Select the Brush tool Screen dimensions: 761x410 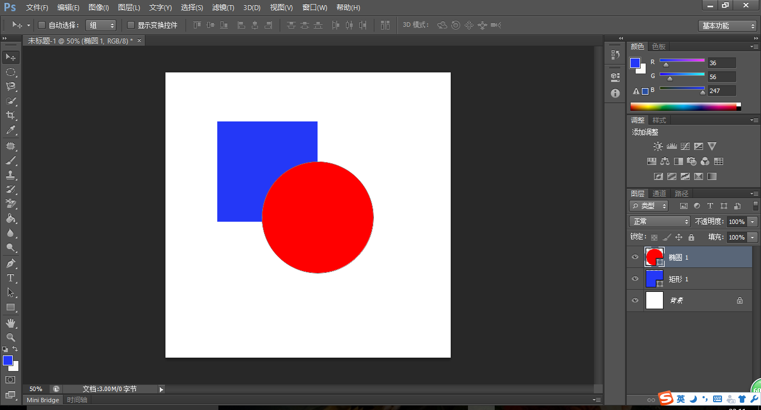(x=11, y=160)
